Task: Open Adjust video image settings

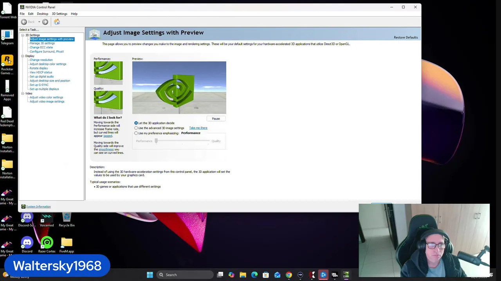Action: tap(47, 101)
